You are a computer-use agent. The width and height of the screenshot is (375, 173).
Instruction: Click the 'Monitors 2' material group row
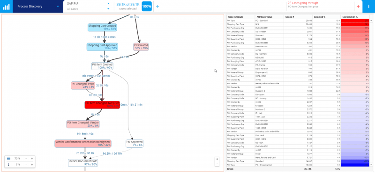[x=298, y=109]
